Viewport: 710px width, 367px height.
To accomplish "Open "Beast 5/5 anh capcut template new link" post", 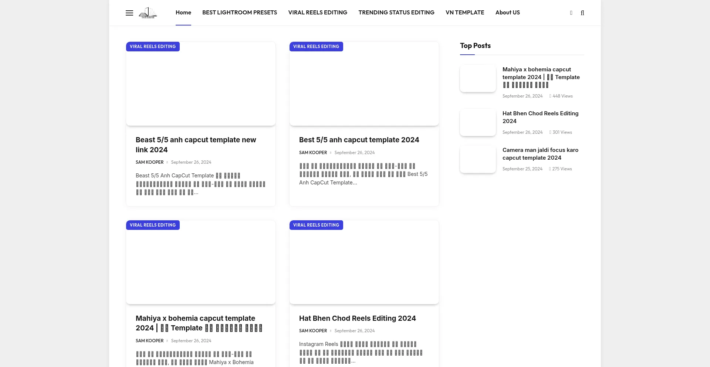I will click(x=196, y=145).
